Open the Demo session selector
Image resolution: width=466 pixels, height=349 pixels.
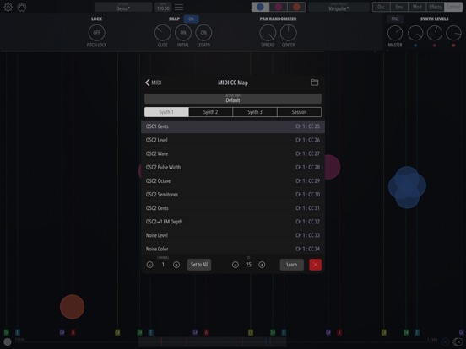tap(123, 7)
